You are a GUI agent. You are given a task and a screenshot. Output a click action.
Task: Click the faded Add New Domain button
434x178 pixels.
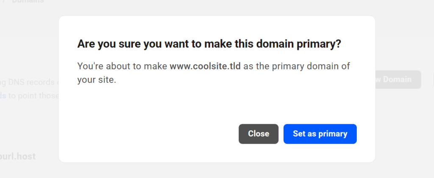coord(398,79)
